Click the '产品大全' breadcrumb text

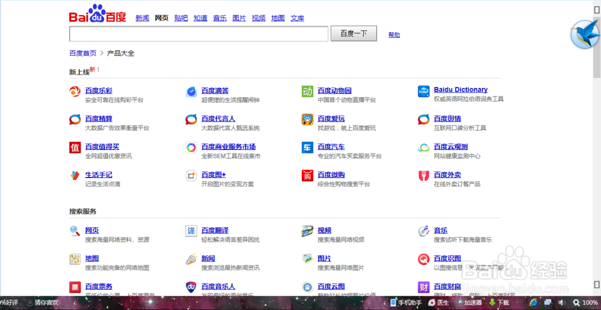121,53
